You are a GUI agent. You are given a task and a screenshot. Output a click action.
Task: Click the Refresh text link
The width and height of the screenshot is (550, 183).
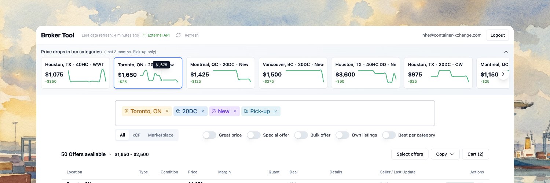(191, 35)
